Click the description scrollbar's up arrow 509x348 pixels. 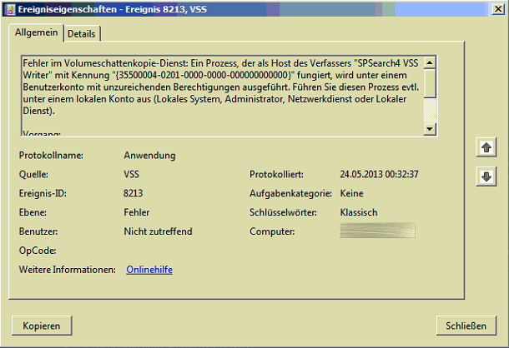(x=430, y=62)
